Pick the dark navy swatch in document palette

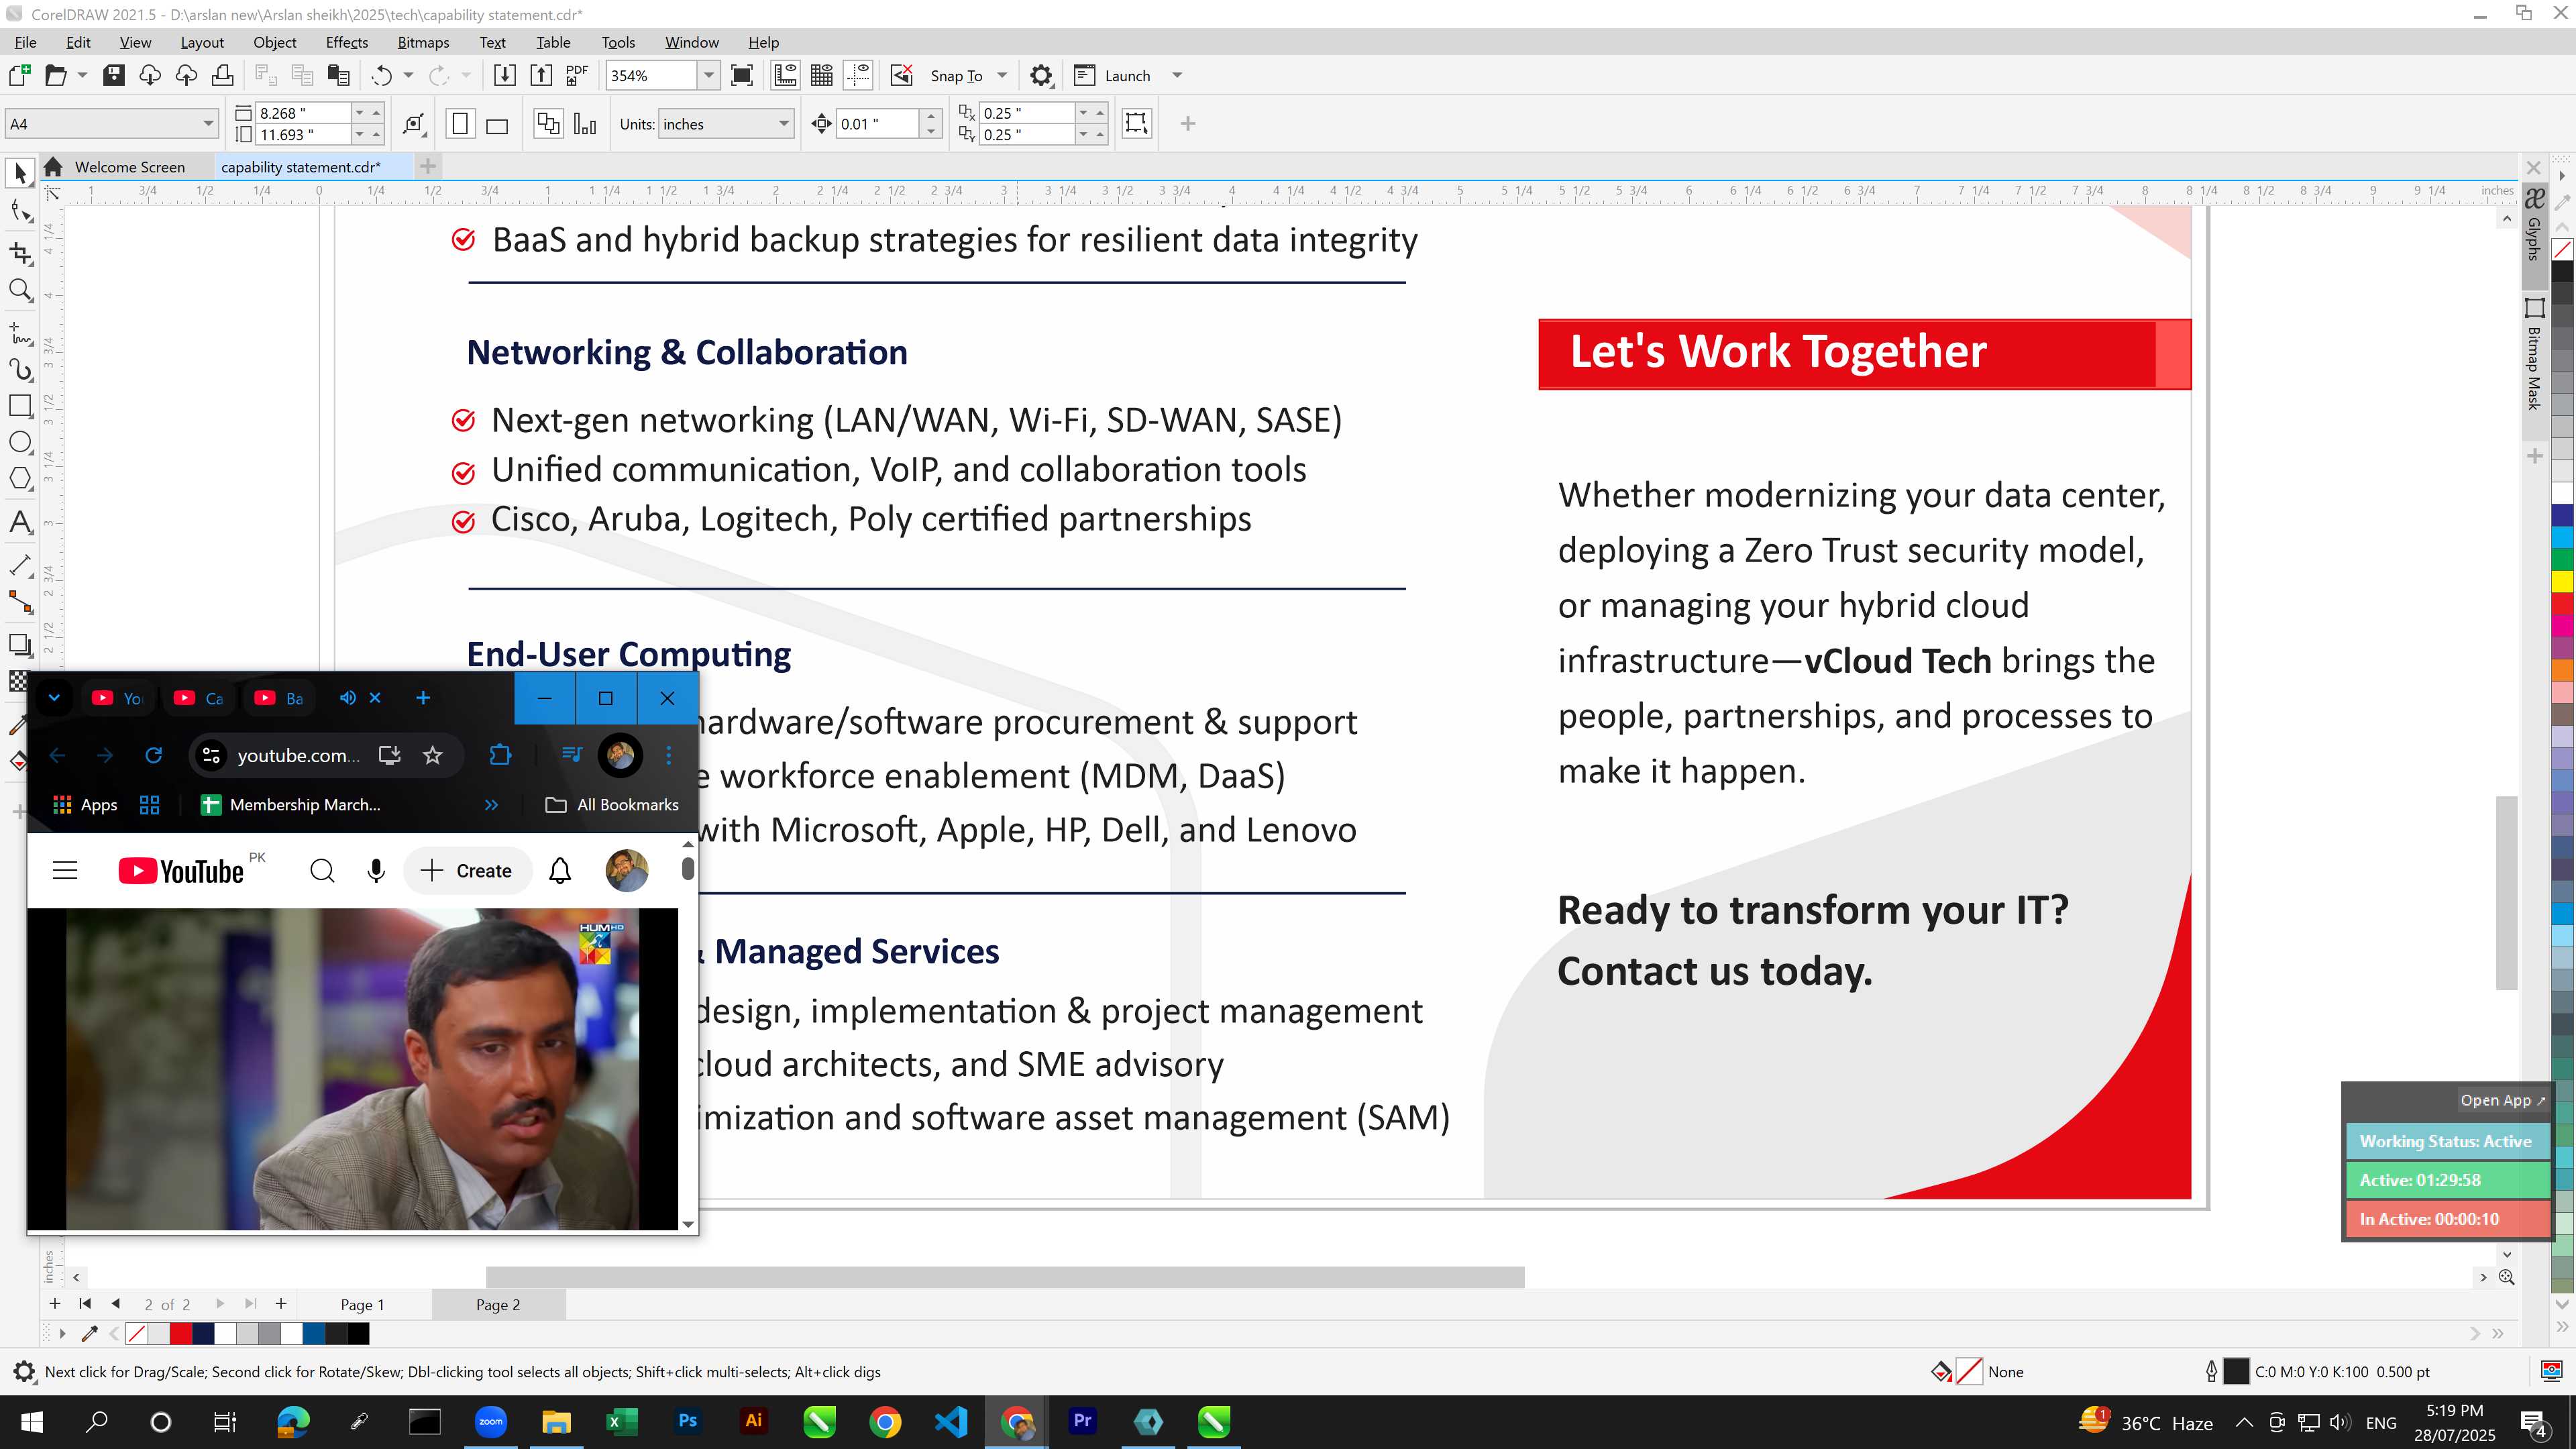[x=203, y=1333]
